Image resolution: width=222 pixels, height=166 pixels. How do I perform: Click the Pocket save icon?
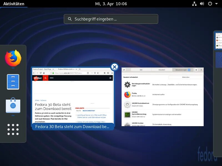(x=95, y=73)
